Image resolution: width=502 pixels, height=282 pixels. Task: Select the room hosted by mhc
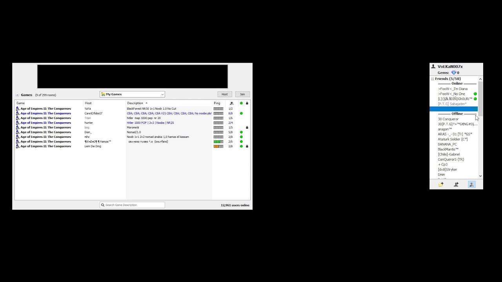[132, 137]
